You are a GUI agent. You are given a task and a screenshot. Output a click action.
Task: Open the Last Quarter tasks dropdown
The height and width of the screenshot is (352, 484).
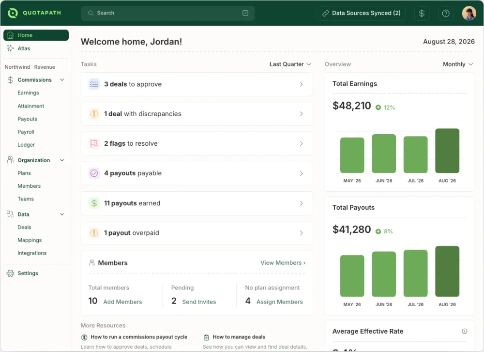point(290,64)
